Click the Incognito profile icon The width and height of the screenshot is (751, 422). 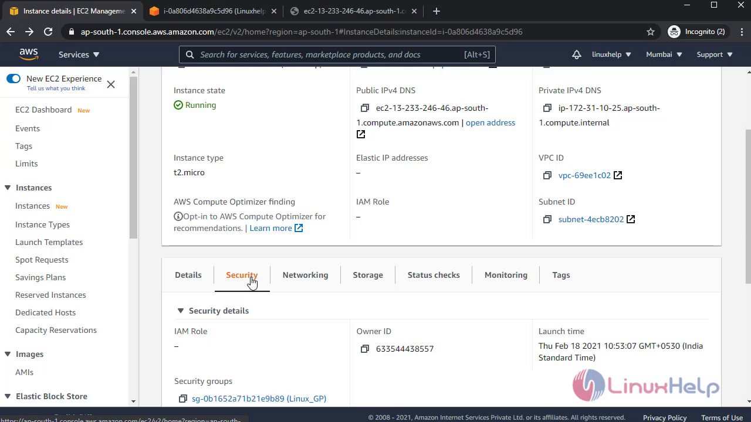pos(674,32)
